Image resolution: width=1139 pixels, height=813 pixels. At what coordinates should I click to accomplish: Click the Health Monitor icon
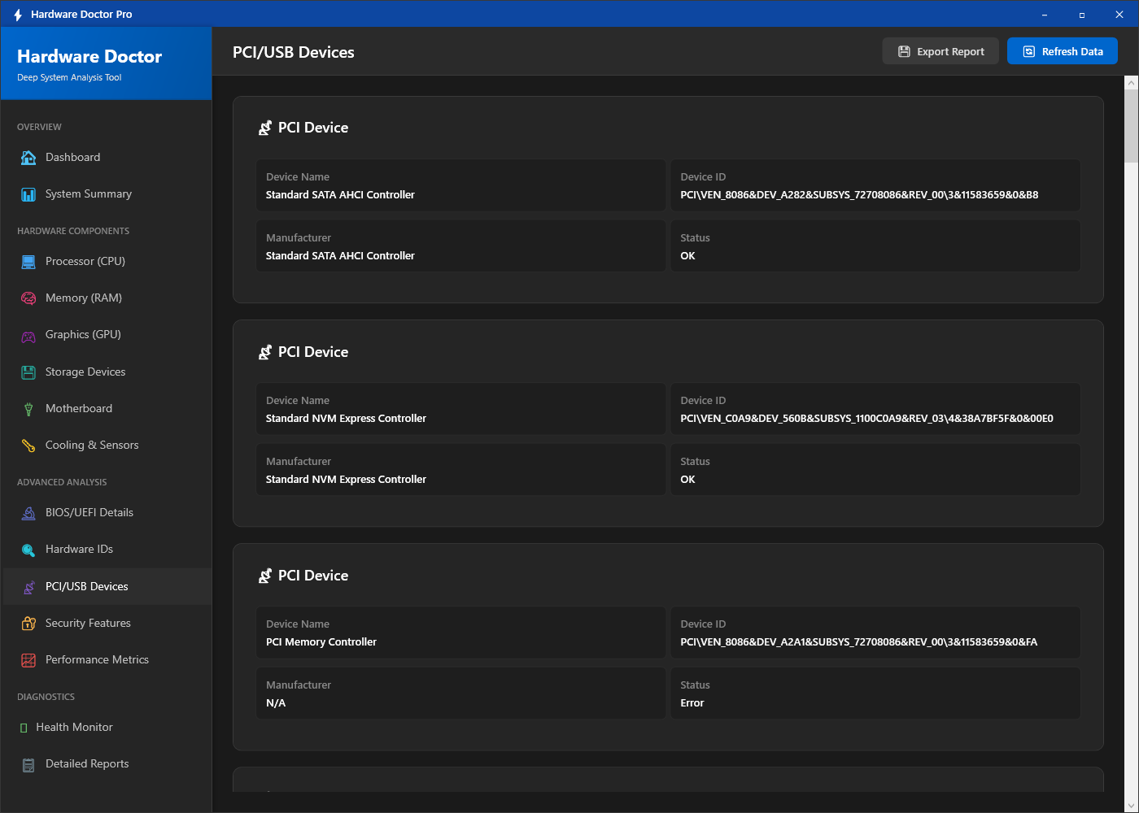coord(24,728)
